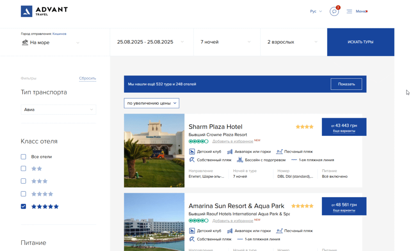
Task: Click Сбросить to reset filters
Action: 88,78
